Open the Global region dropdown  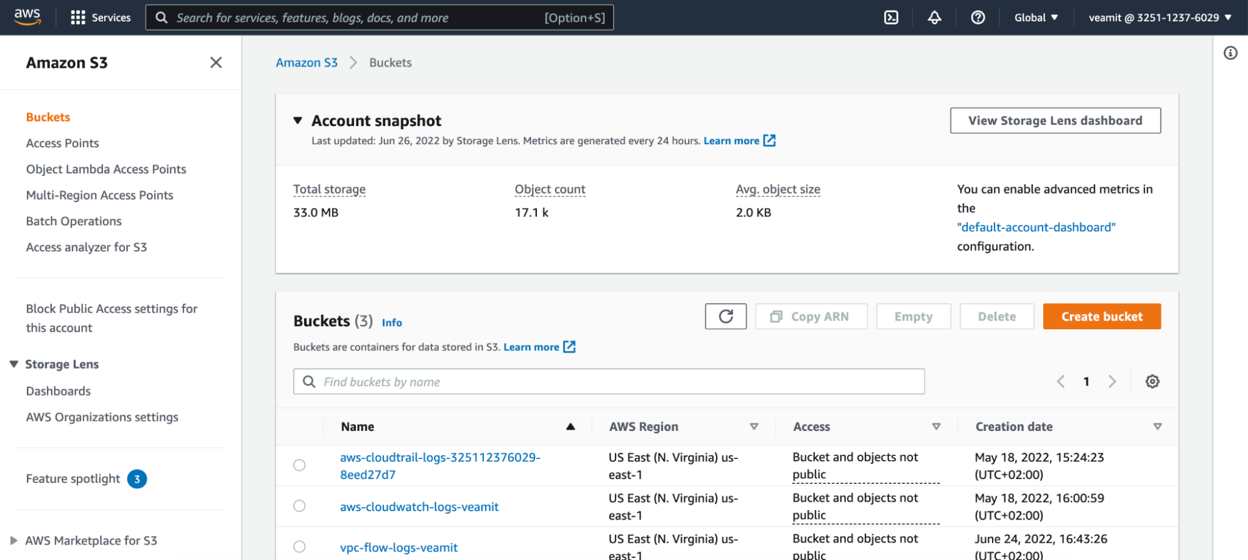(x=1036, y=17)
